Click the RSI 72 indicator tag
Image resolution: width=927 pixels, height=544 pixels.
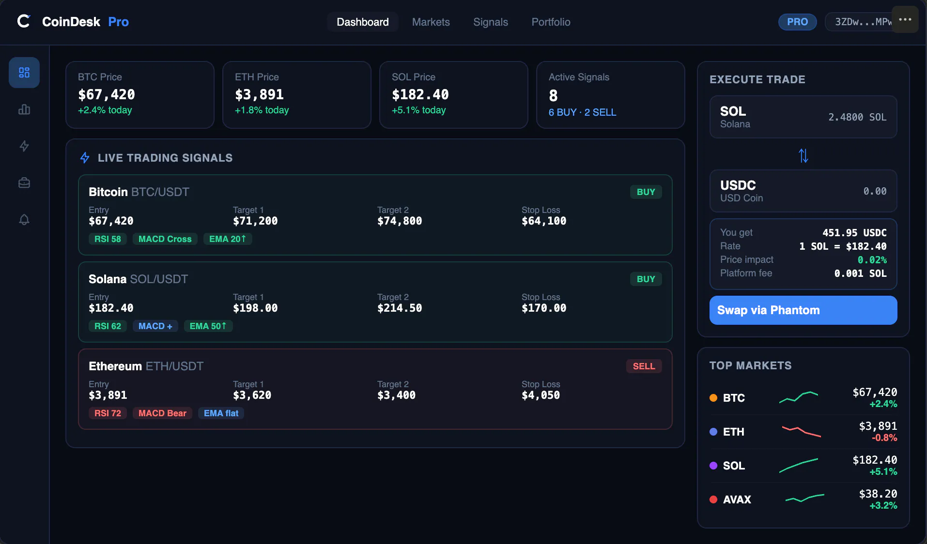tap(108, 413)
